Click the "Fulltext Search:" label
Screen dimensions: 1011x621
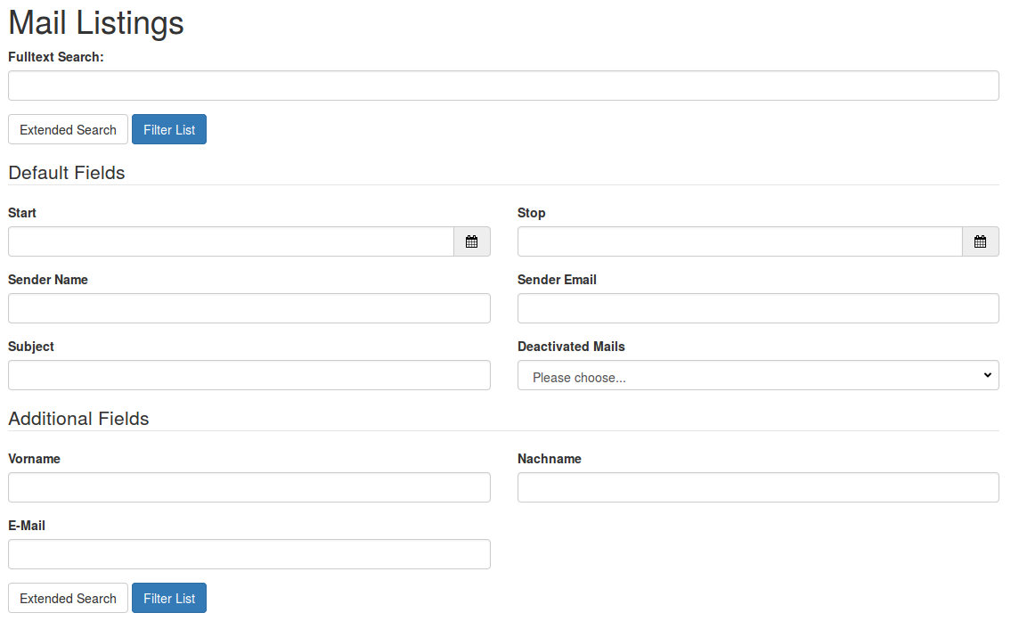point(56,57)
